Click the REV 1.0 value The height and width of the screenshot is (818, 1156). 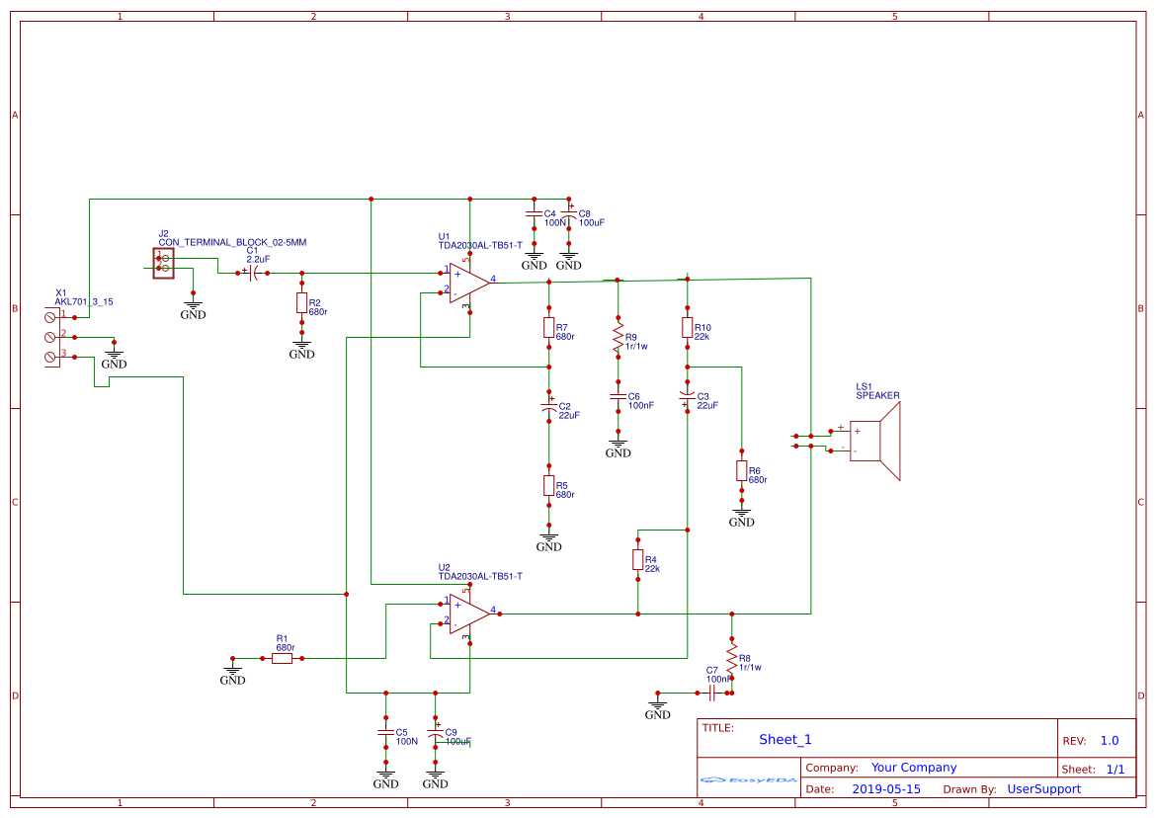pos(1110,741)
